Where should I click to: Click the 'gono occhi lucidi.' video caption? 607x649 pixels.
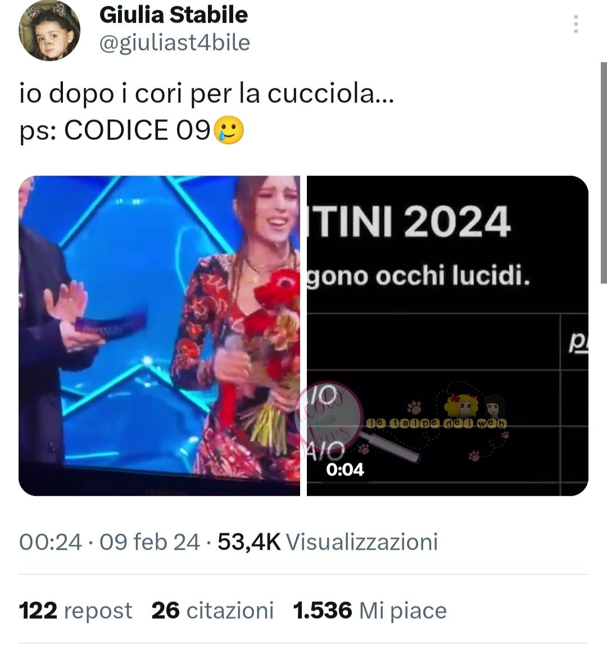coord(418,276)
